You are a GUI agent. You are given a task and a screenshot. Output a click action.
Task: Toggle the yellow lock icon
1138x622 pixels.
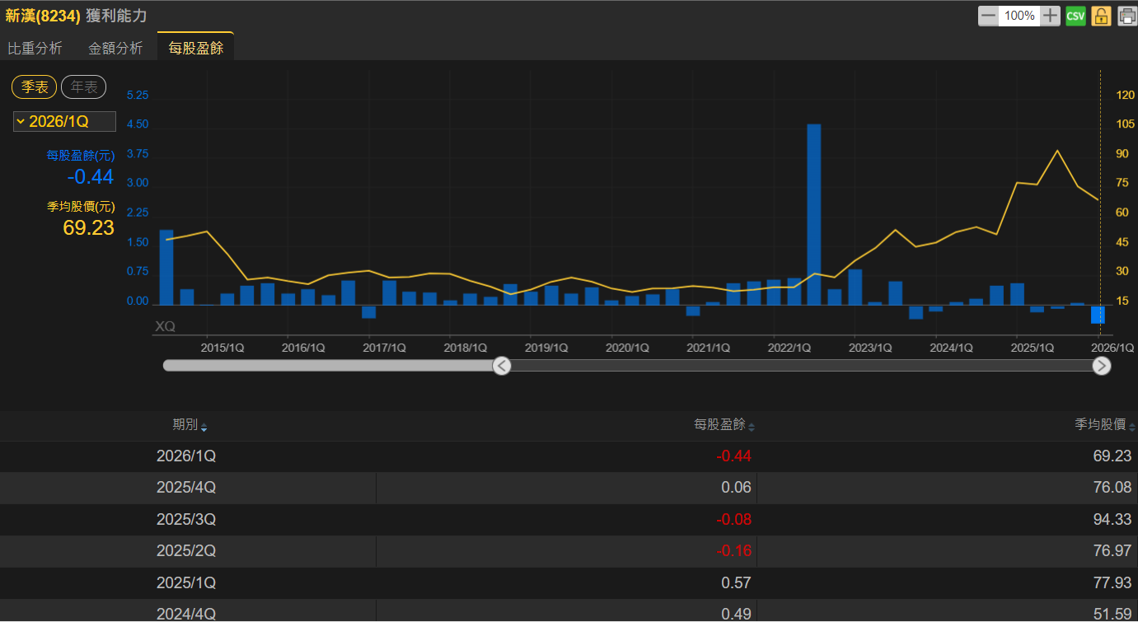coord(1101,16)
